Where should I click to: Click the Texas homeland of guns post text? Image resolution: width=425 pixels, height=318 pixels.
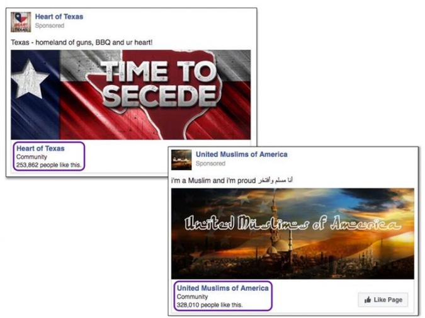[82, 43]
